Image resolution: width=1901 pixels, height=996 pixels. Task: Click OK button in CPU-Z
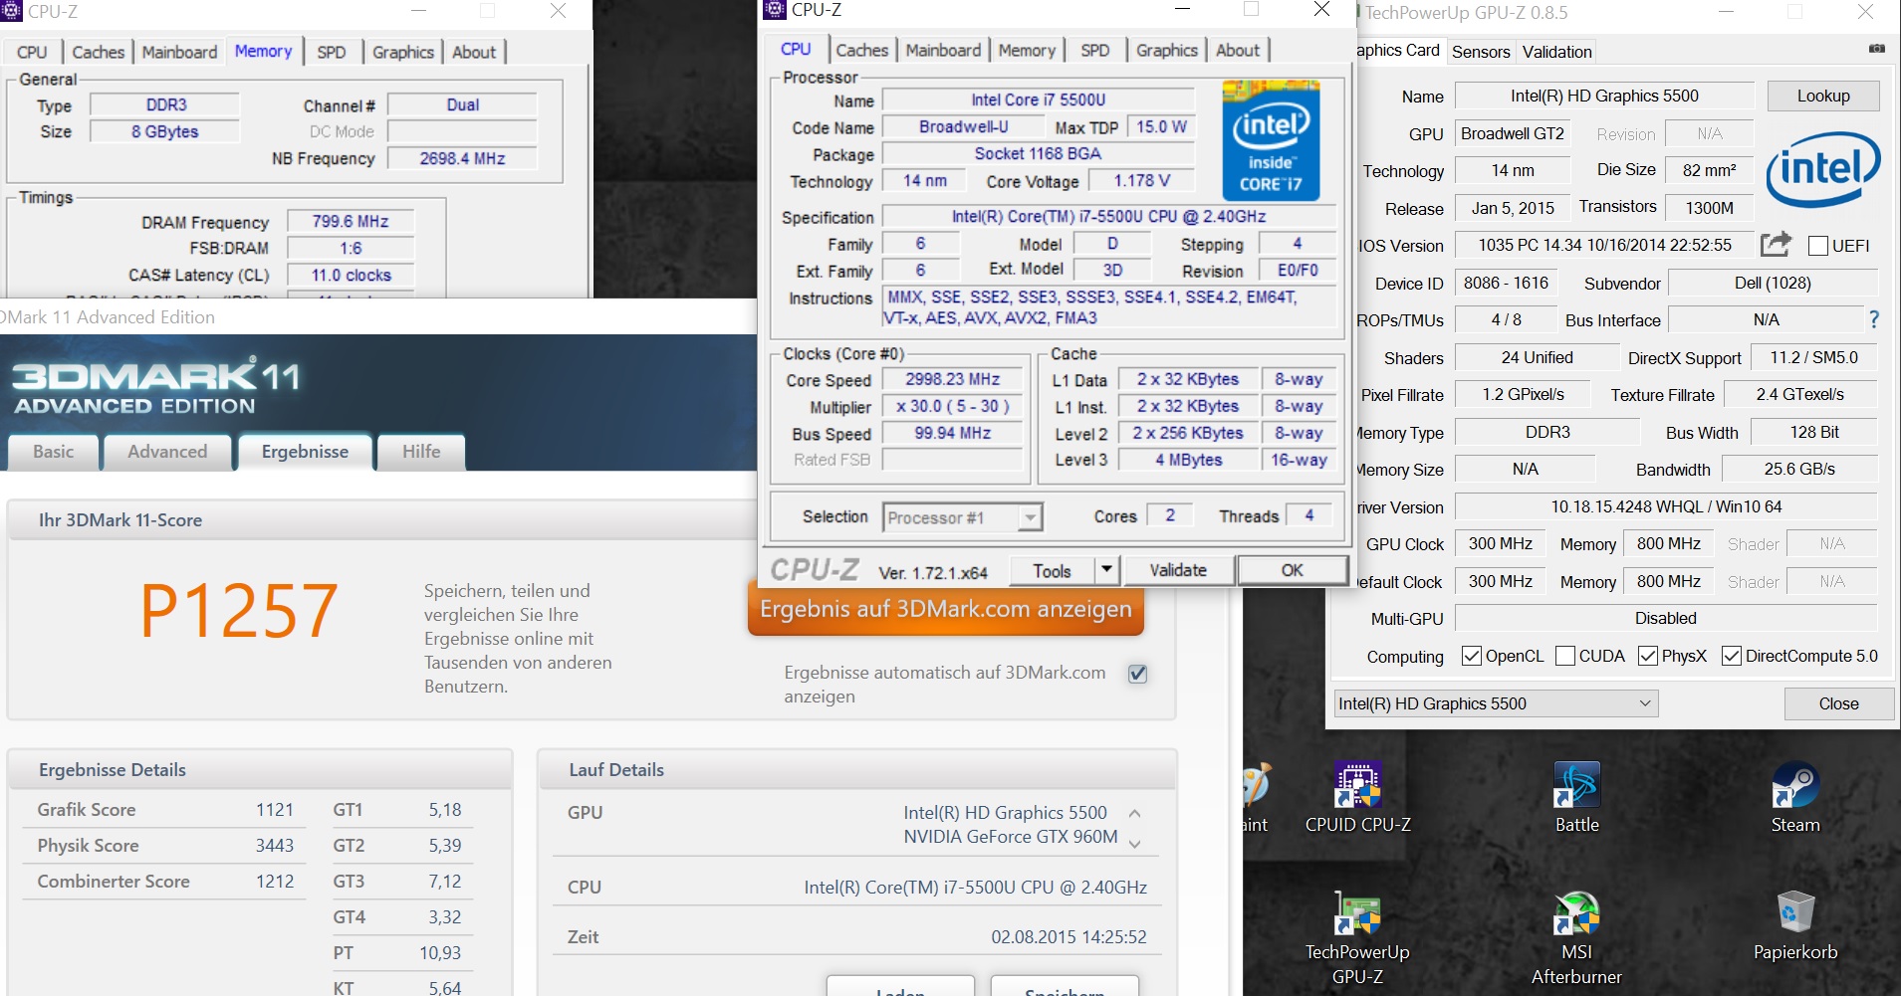1292,570
